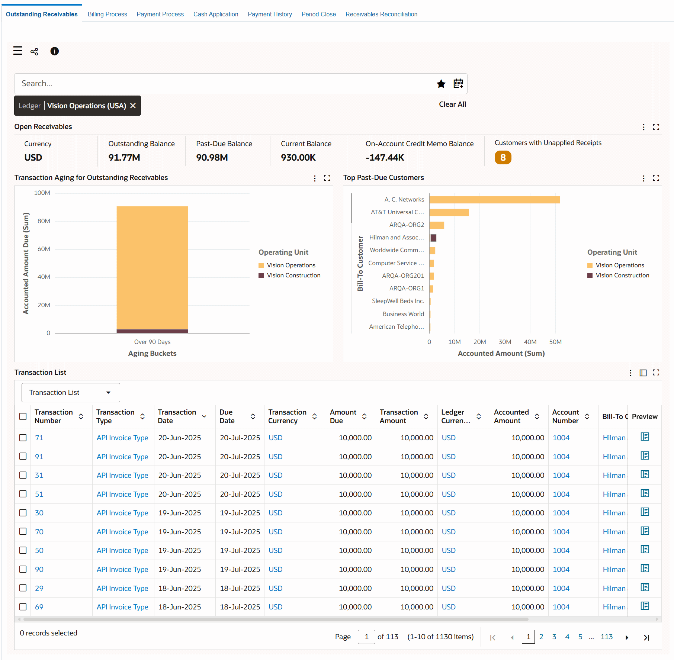Open the Period Close tab
Image resolution: width=674 pixels, height=660 pixels.
(319, 14)
